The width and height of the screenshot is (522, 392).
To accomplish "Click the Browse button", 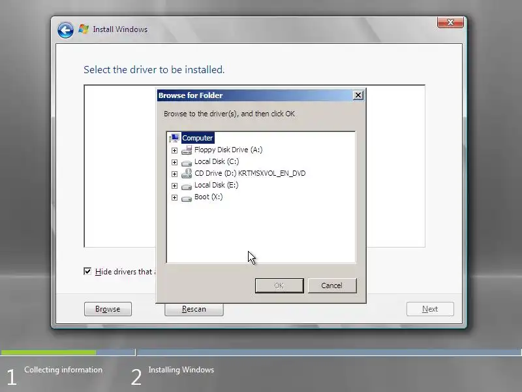I will point(108,309).
